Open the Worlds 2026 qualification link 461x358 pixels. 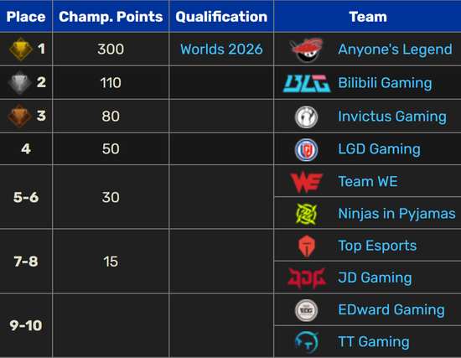click(221, 49)
